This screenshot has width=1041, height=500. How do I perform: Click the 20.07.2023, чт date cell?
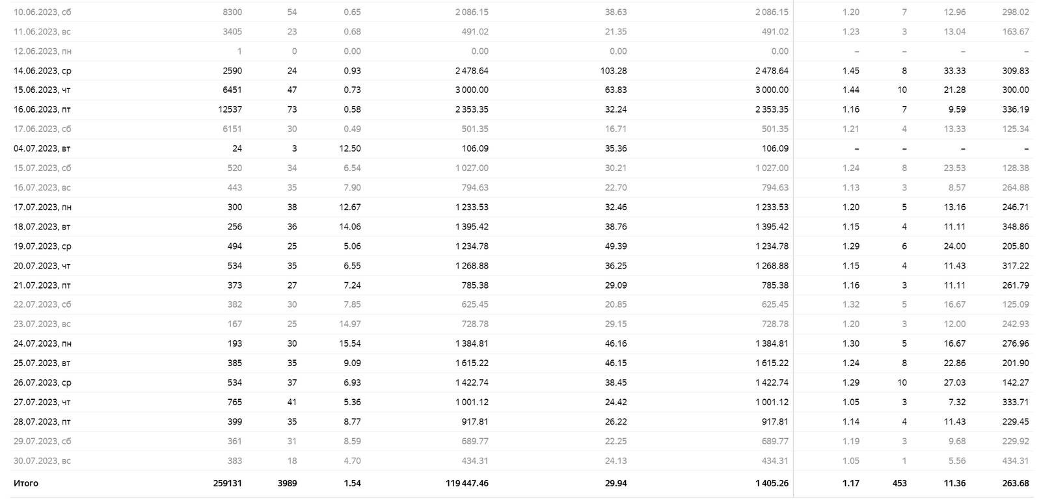[42, 266]
